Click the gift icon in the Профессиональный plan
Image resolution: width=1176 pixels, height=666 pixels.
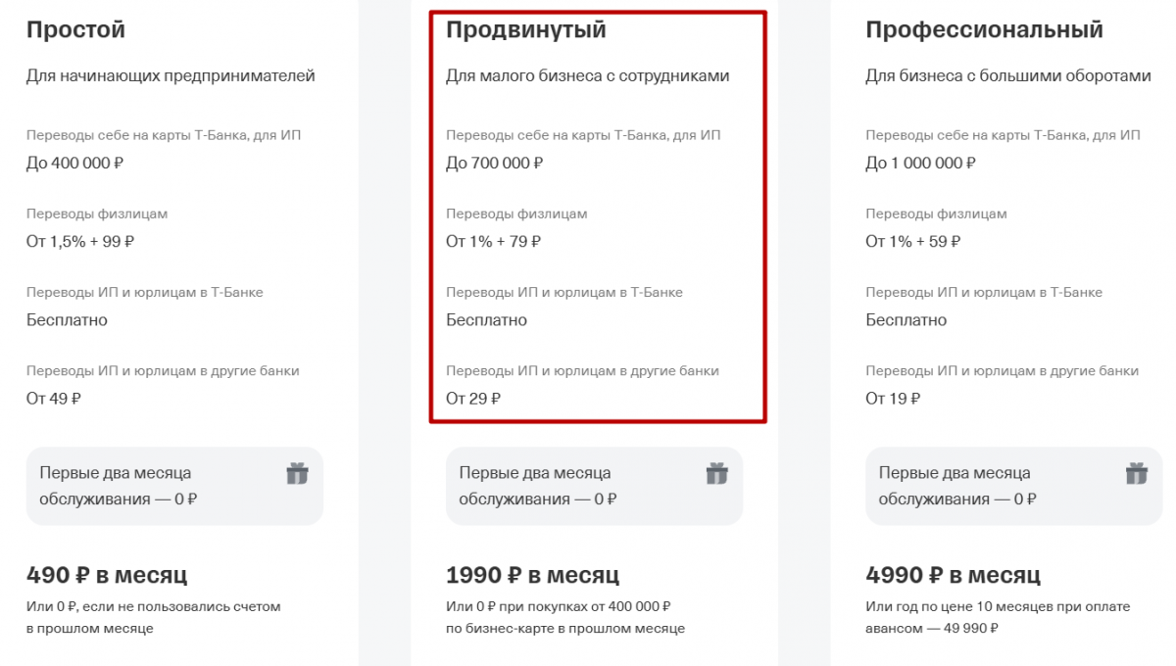point(1137,474)
